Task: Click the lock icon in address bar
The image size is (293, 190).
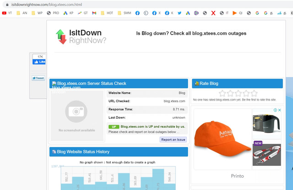Action: (x=7, y=5)
